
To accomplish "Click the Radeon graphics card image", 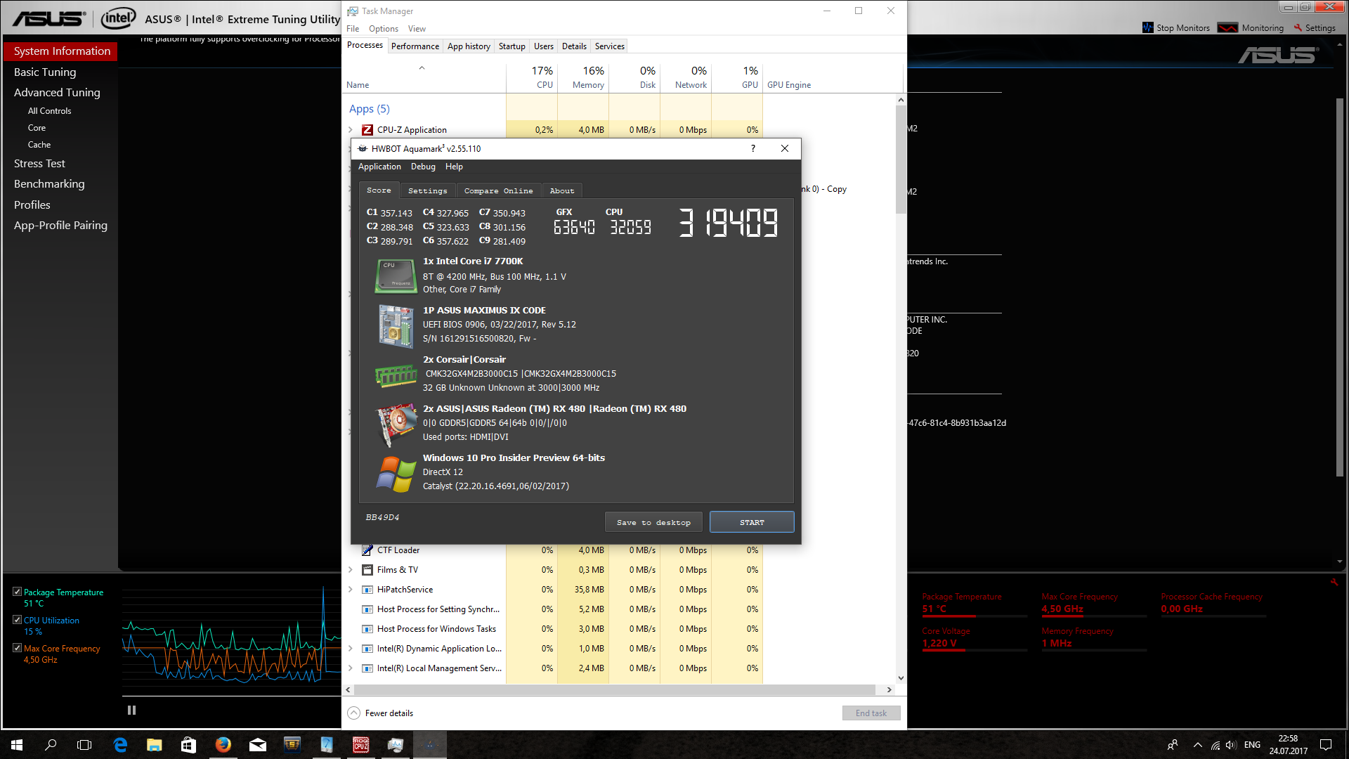I will click(396, 424).
